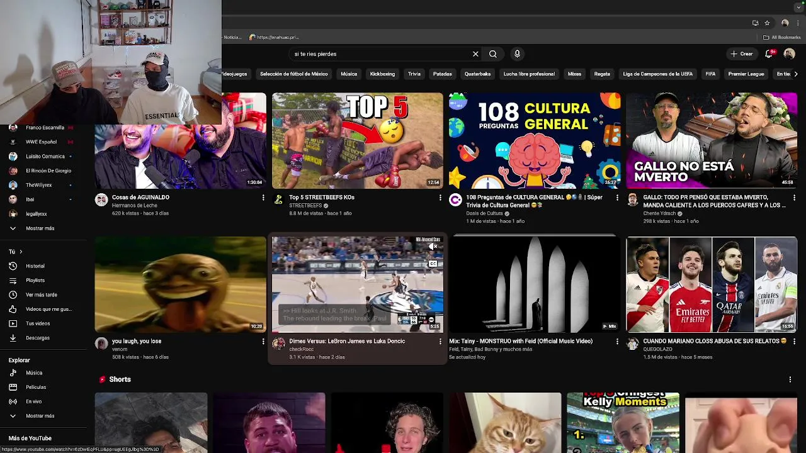Start voice search with the microphone icon
The image size is (806, 453).
click(x=517, y=54)
